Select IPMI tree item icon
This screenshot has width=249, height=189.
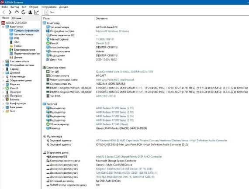(x=11, y=42)
